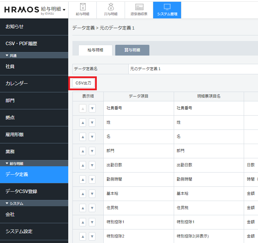Open CSV・PDF履歴 in the sidebar
The image size is (258, 243).
tap(34, 44)
